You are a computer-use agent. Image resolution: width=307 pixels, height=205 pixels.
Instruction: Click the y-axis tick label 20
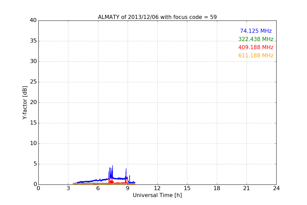coord(33,102)
